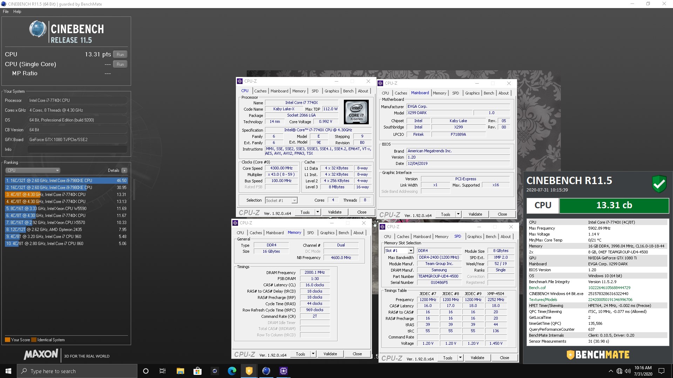
Task: Click Tools button in Memory window
Action: coord(300,354)
